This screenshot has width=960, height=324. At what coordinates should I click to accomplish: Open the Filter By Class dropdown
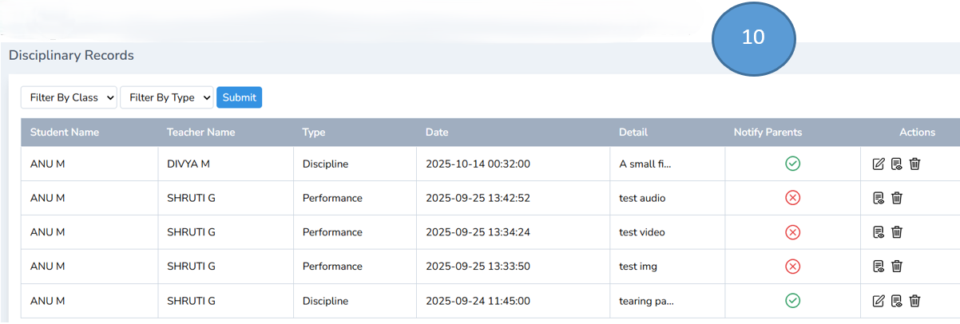(x=69, y=97)
